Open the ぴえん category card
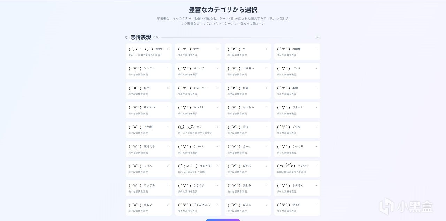 [x=247, y=168]
